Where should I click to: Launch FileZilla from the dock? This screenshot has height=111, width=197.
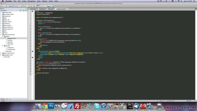(77, 106)
